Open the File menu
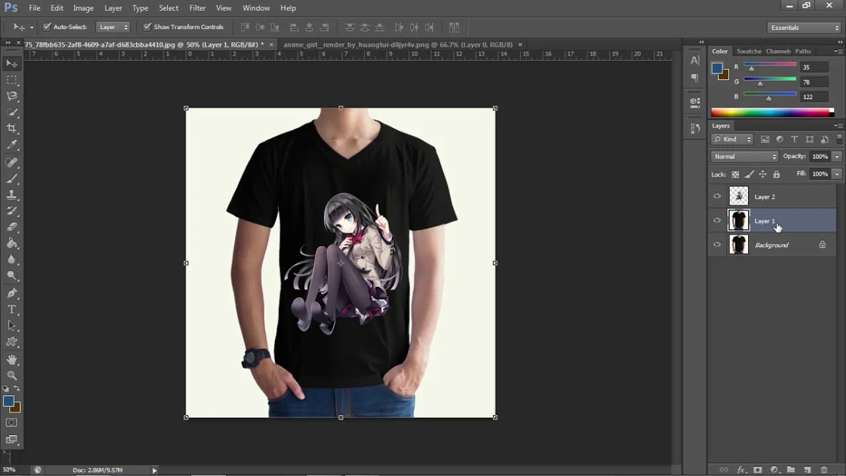846x476 pixels. pos(34,8)
